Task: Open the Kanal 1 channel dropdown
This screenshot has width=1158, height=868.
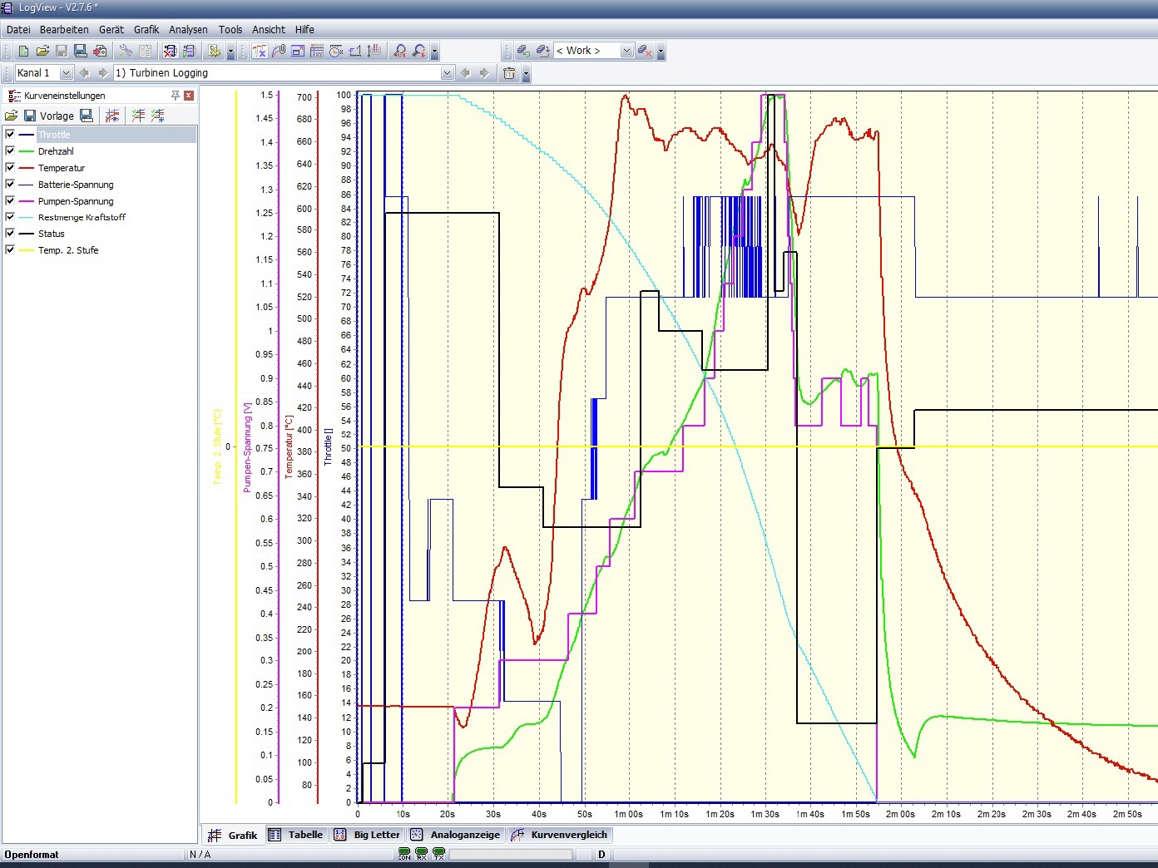Action: 66,73
